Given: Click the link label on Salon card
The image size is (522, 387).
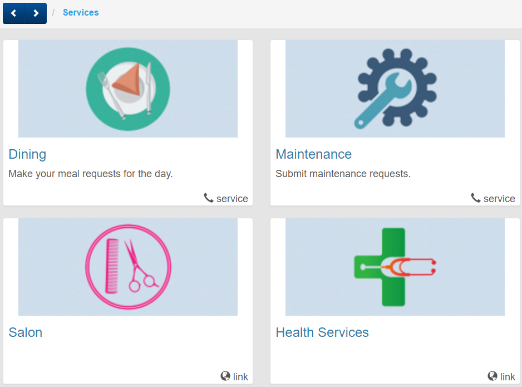Looking at the screenshot, I should (240, 376).
